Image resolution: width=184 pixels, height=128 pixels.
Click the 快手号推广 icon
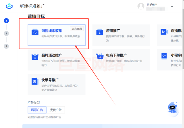[x=35, y=81]
